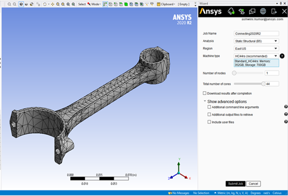Click the ashwini.kumar@ansys.com account text
Screen dimensions: 288x196
(262, 19)
